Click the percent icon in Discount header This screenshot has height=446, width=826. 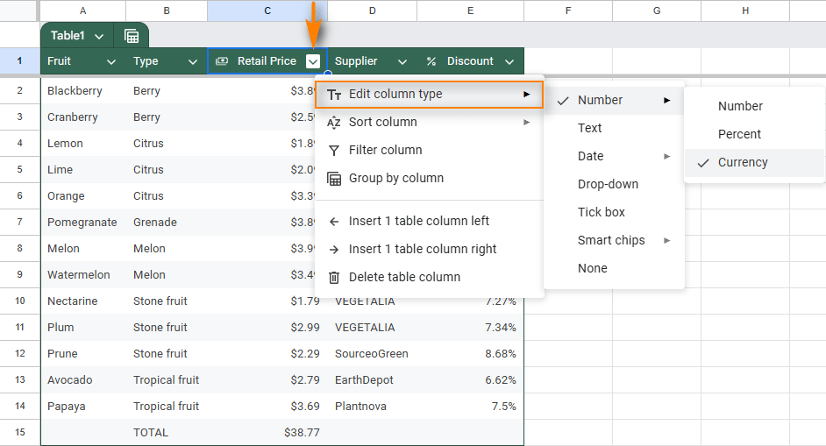pos(431,61)
